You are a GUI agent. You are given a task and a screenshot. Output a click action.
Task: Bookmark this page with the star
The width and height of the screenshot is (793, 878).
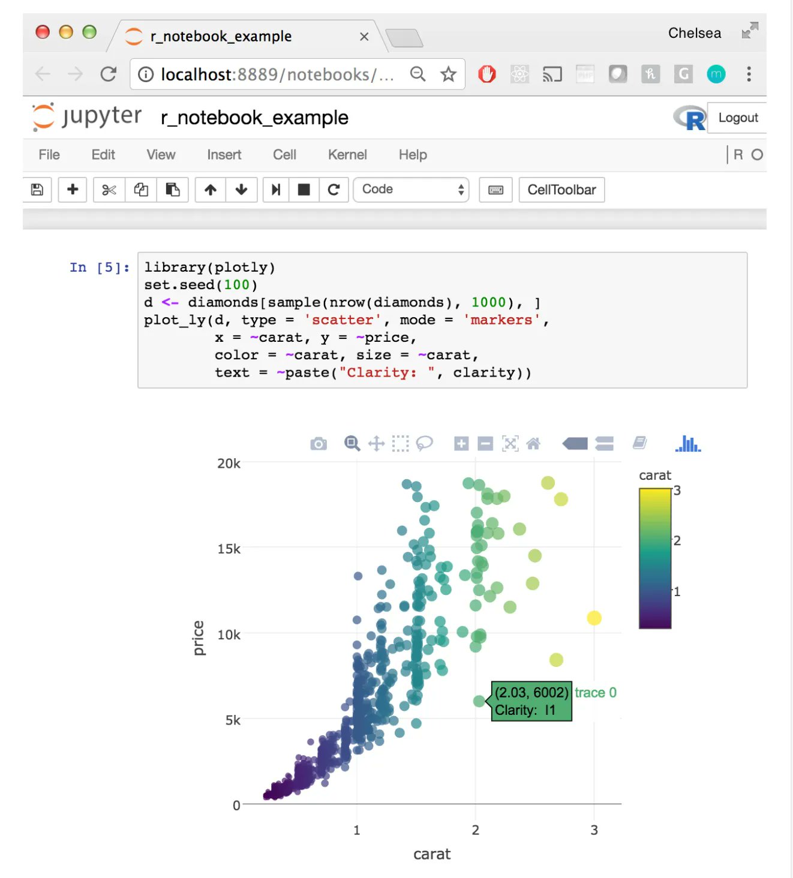coord(448,74)
